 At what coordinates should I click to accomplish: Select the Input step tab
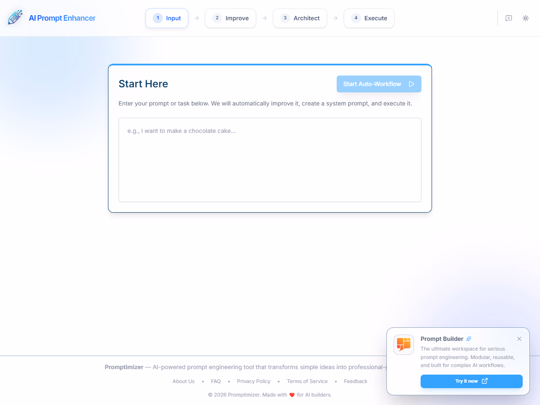coord(167,18)
